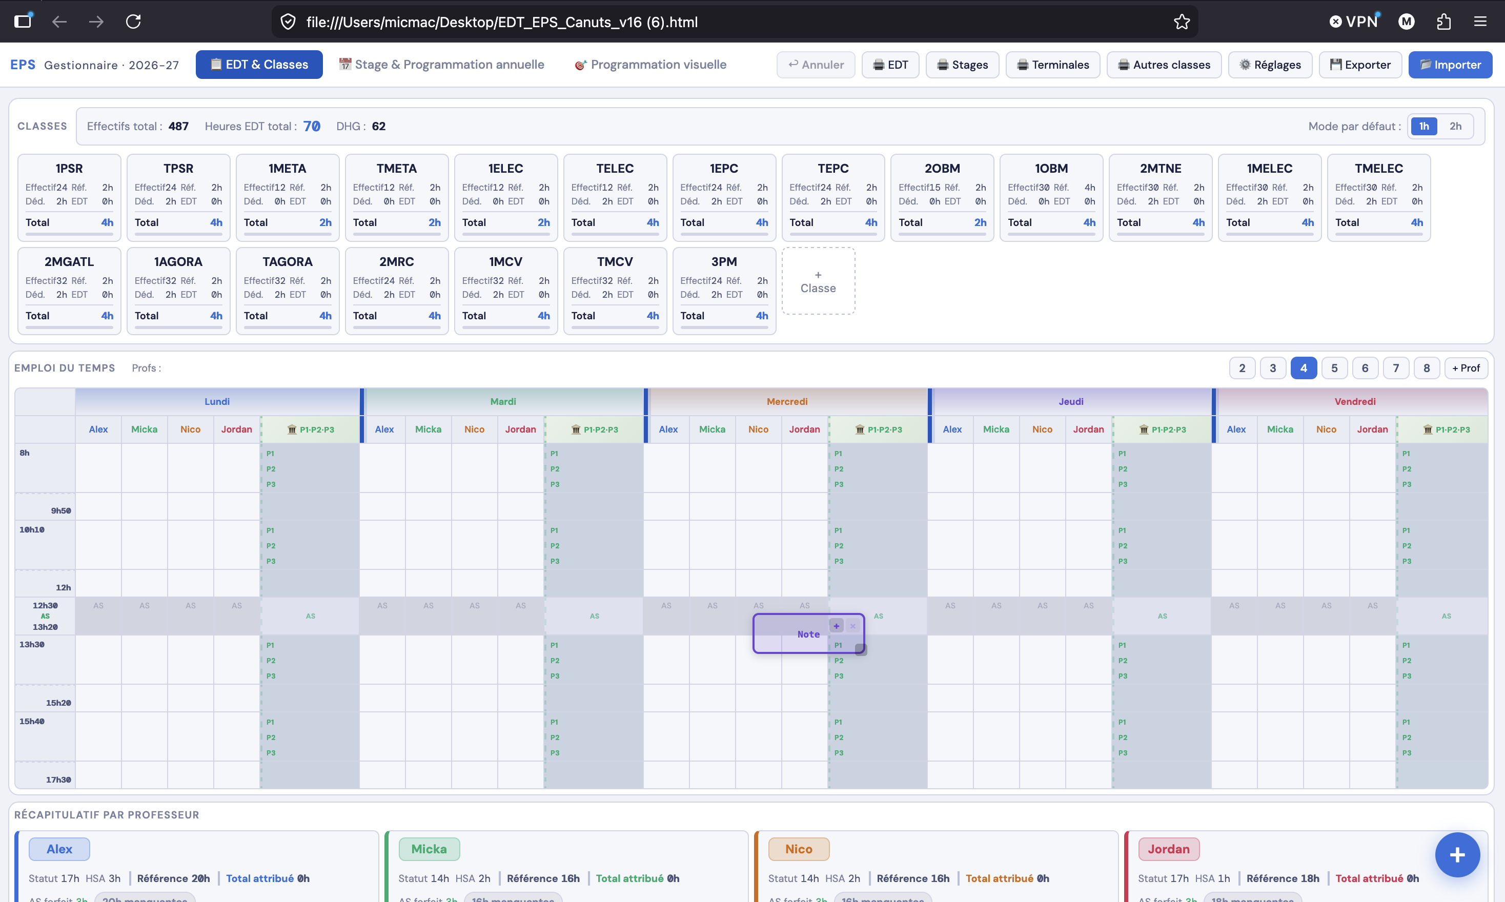The width and height of the screenshot is (1505, 902).
Task: Open Programmation visuelle tab
Action: click(x=650, y=65)
